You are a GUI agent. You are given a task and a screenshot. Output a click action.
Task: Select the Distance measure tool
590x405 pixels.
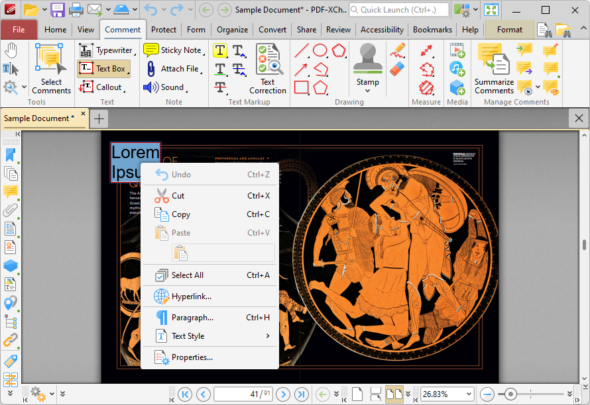click(x=427, y=50)
